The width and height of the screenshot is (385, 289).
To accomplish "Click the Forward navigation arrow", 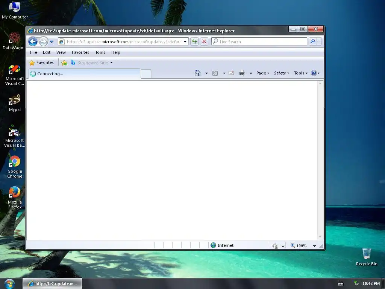I will point(44,41).
